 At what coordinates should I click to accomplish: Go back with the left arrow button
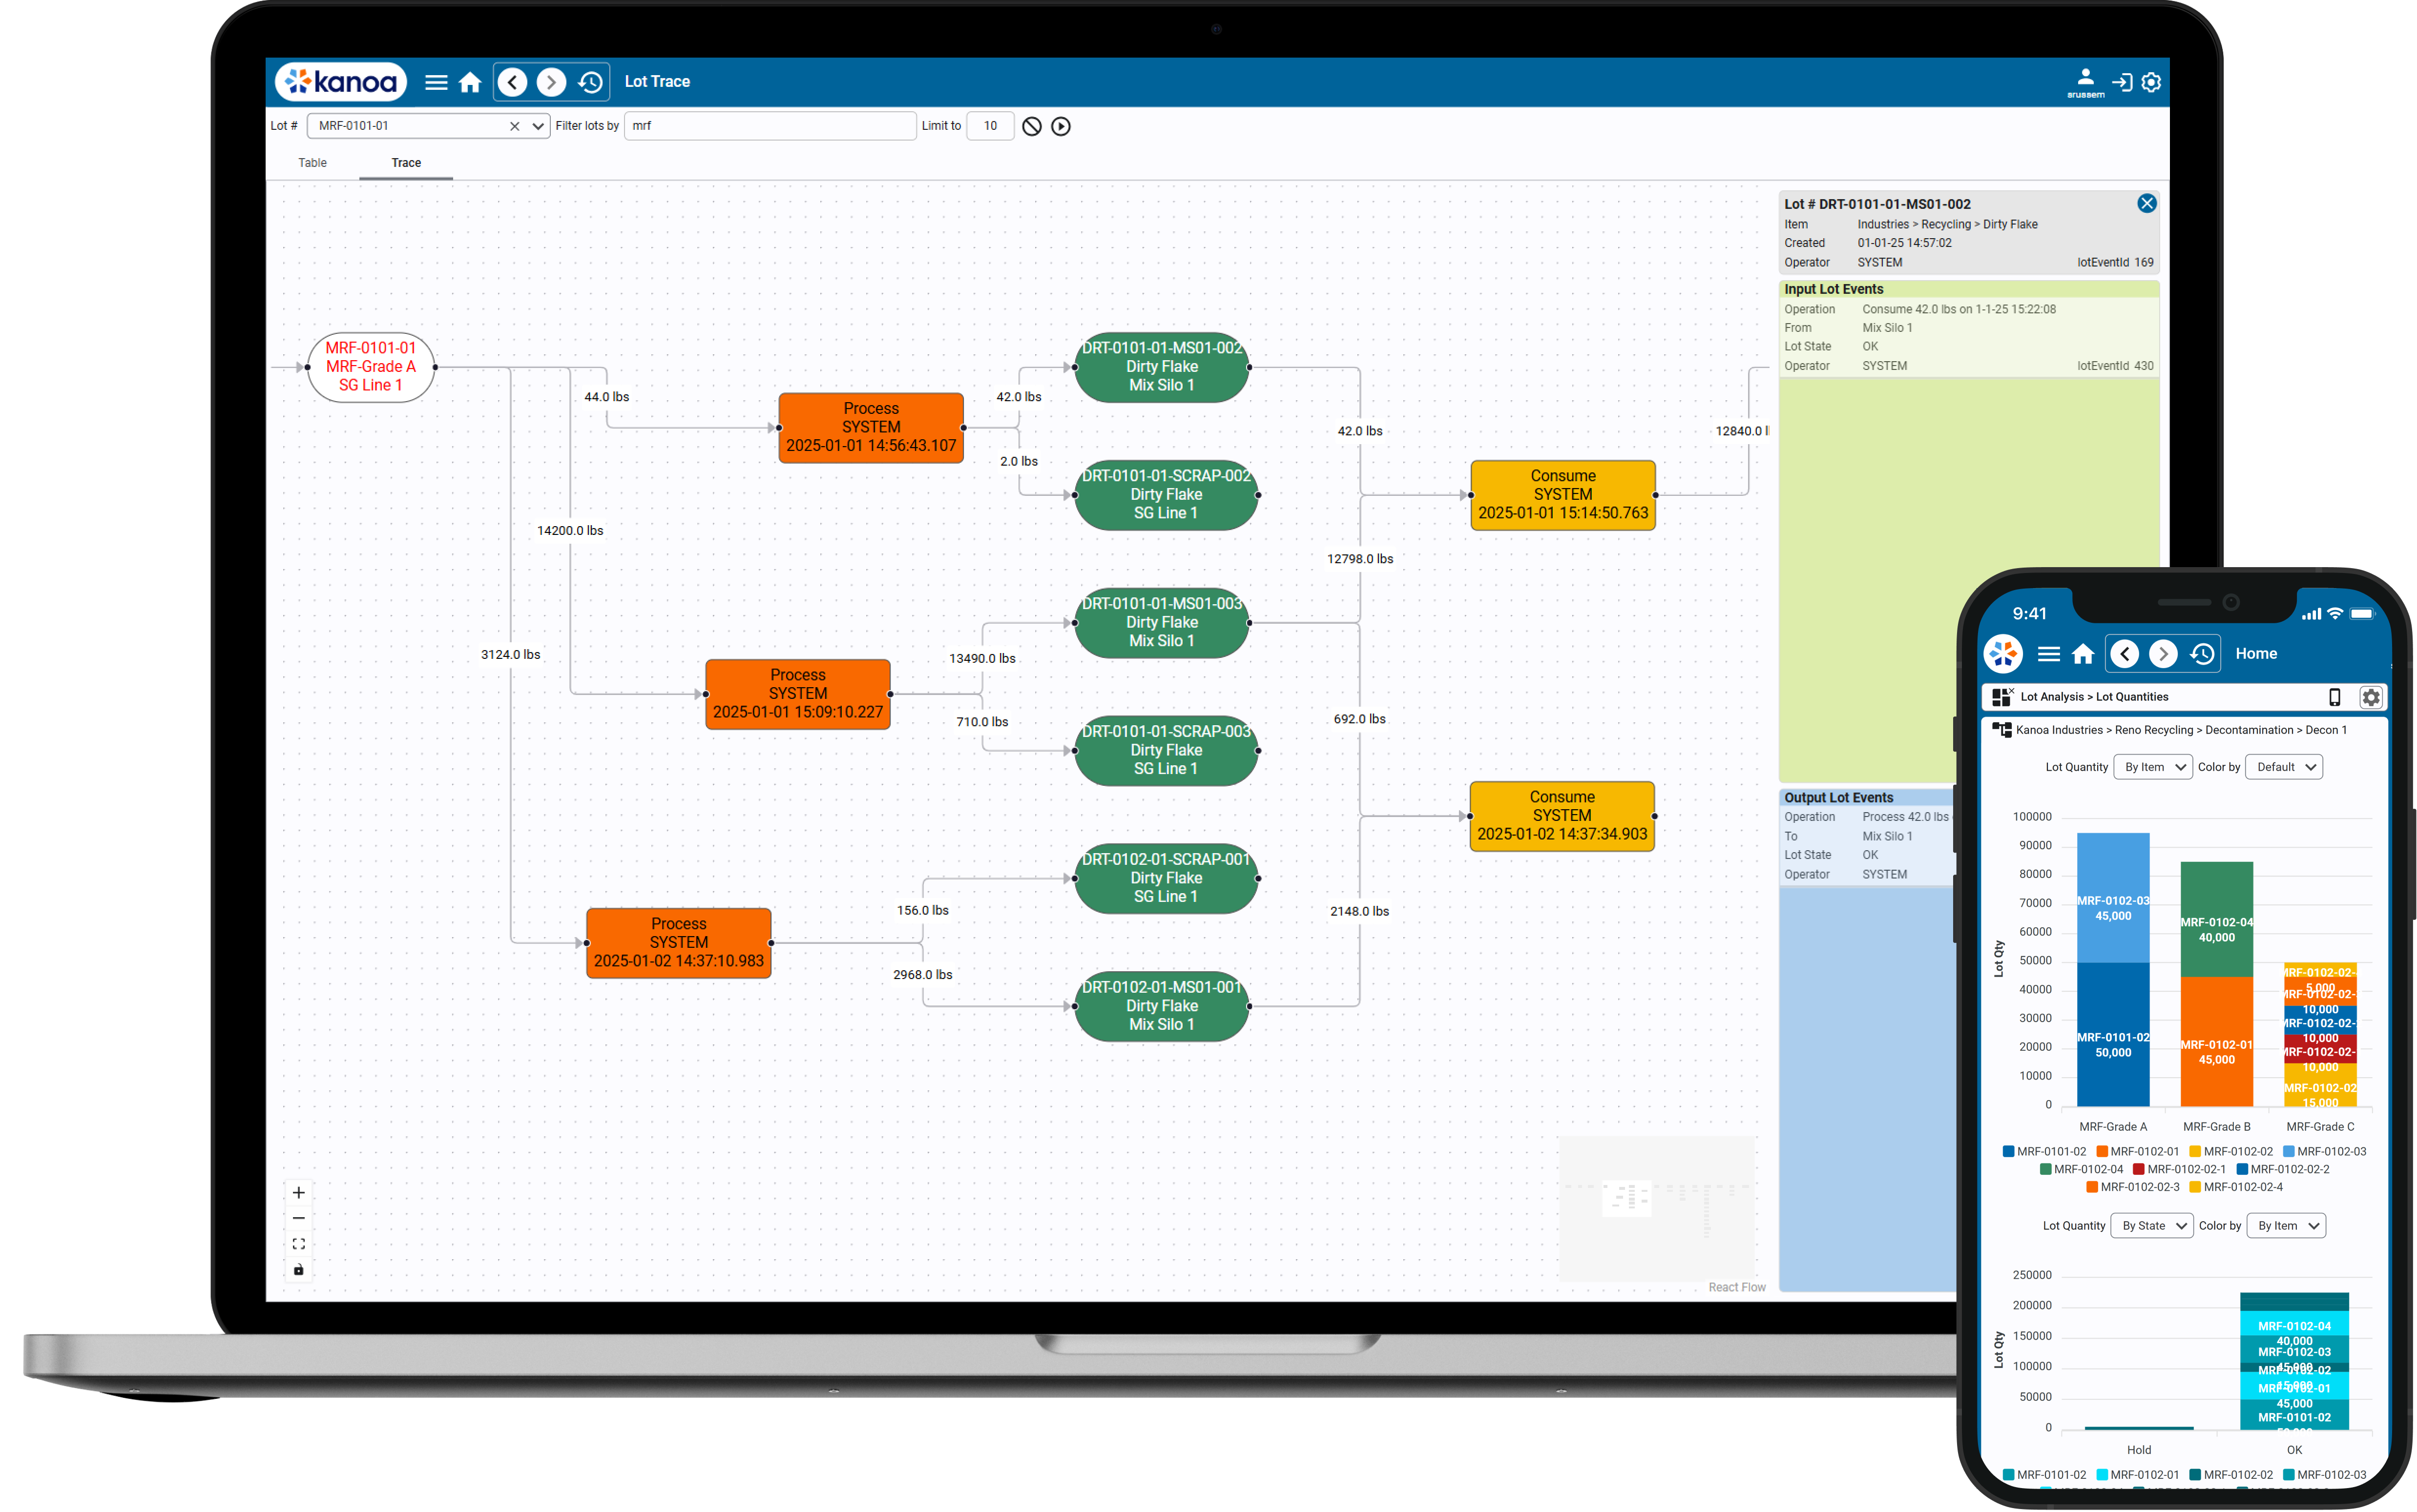tap(513, 82)
